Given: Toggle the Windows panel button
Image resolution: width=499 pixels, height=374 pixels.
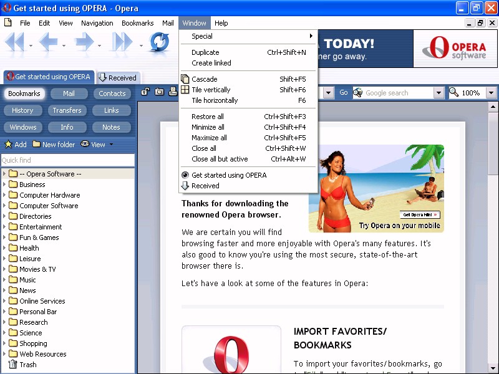Looking at the screenshot, I should pyautogui.click(x=22, y=127).
